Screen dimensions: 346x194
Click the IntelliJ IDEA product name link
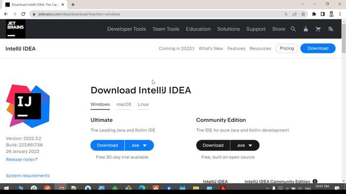click(21, 48)
